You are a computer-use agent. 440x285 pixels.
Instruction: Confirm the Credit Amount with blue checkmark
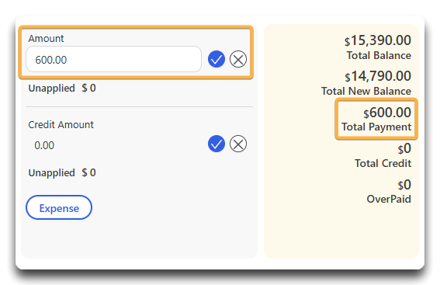(217, 144)
